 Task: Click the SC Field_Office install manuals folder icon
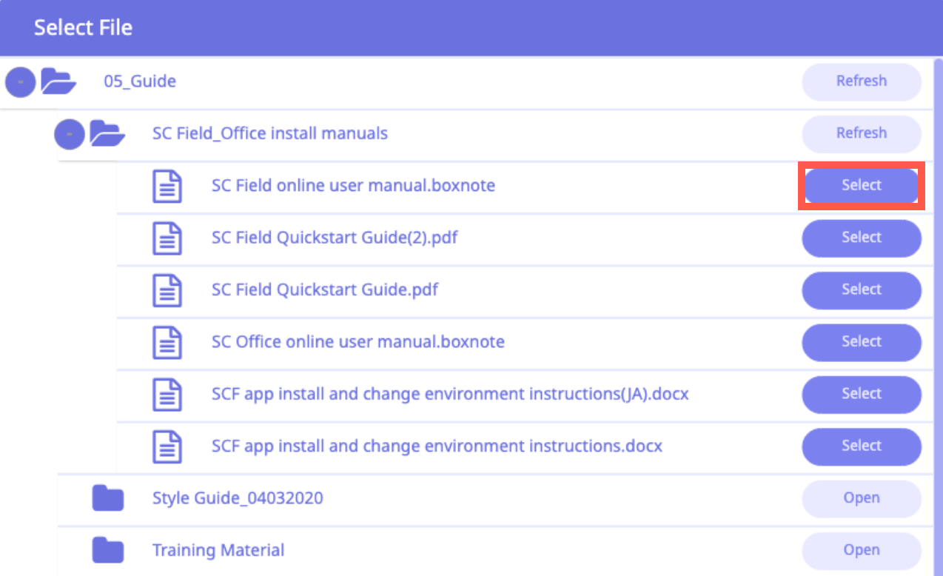107,134
